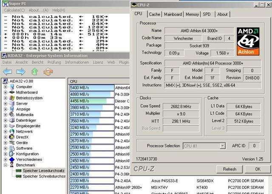The height and width of the screenshot is (194, 272).
Task: Click the AMD Athlon 64 logo in CPU-Z
Action: click(x=248, y=41)
